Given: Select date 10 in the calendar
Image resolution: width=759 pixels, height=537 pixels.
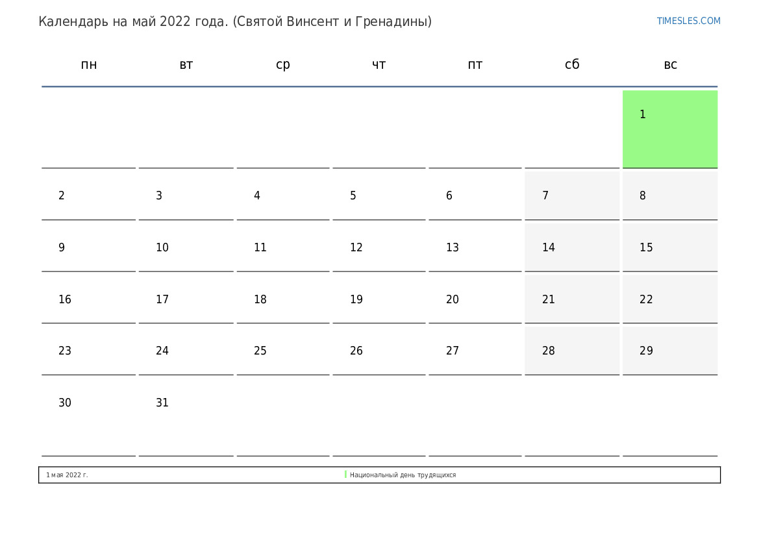Looking at the screenshot, I should pyautogui.click(x=186, y=247).
